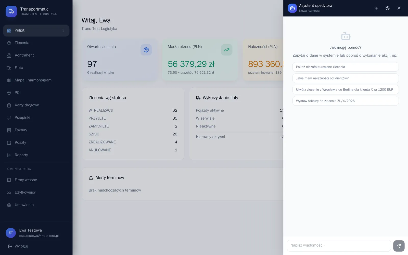Image resolution: width=408 pixels, height=255 pixels.
Task: Open Kontrahenci in the sidebar
Action: (x=36, y=55)
